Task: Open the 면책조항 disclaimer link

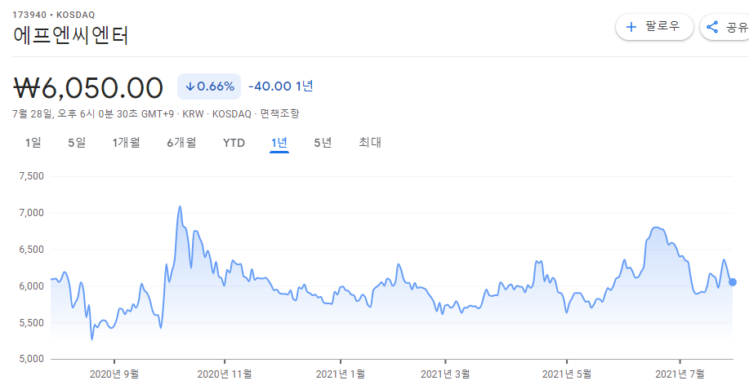Action: pyautogui.click(x=279, y=114)
